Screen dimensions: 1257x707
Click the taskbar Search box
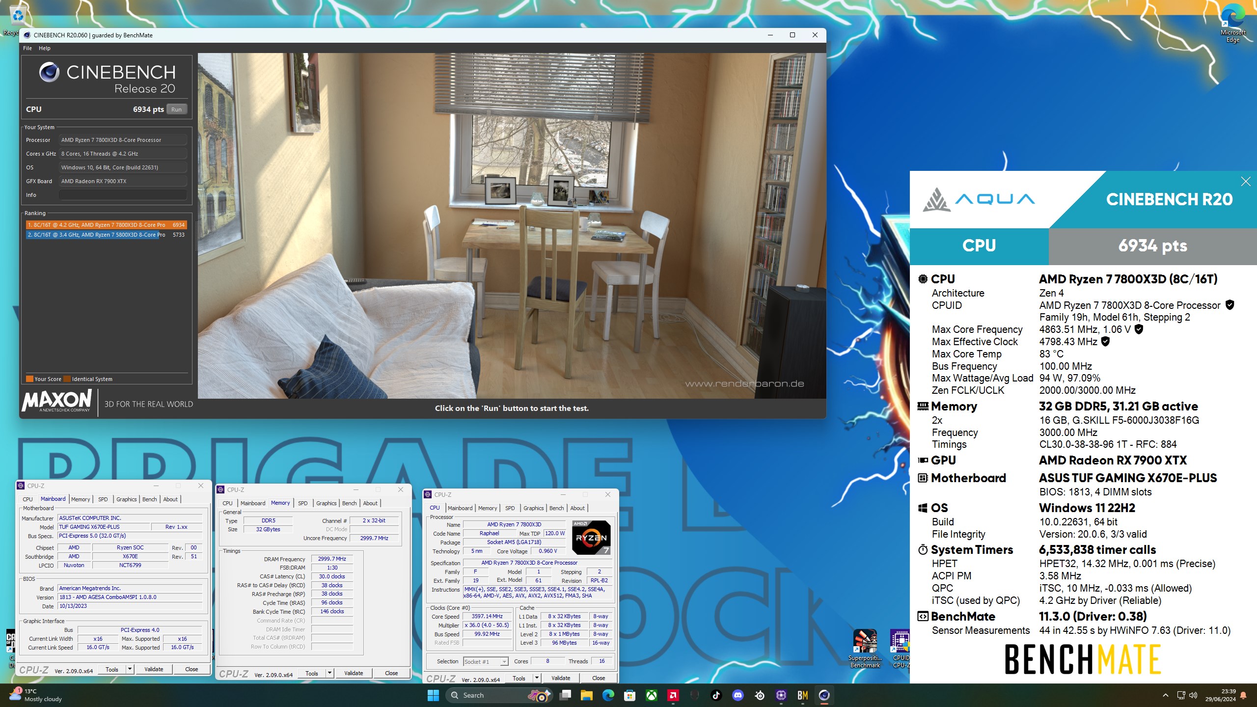(499, 695)
